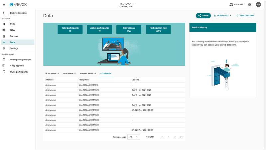Switch to Q&A Results tab

pos(69,74)
